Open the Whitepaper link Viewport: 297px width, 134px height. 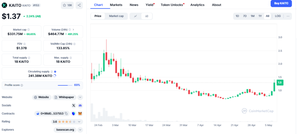click(x=64, y=97)
